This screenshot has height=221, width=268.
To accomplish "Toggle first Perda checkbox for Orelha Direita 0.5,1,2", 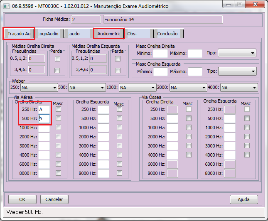I will point(57,59).
